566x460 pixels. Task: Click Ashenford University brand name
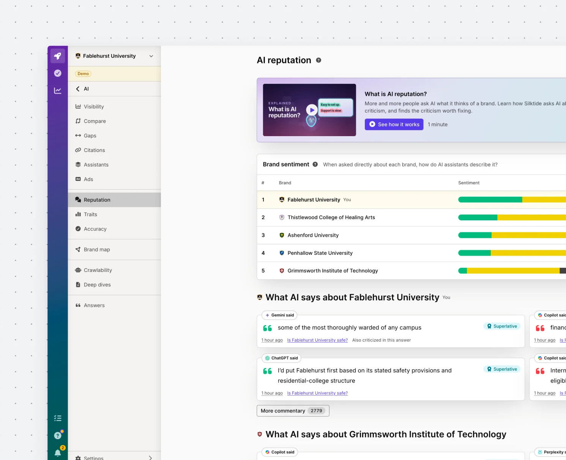(313, 235)
